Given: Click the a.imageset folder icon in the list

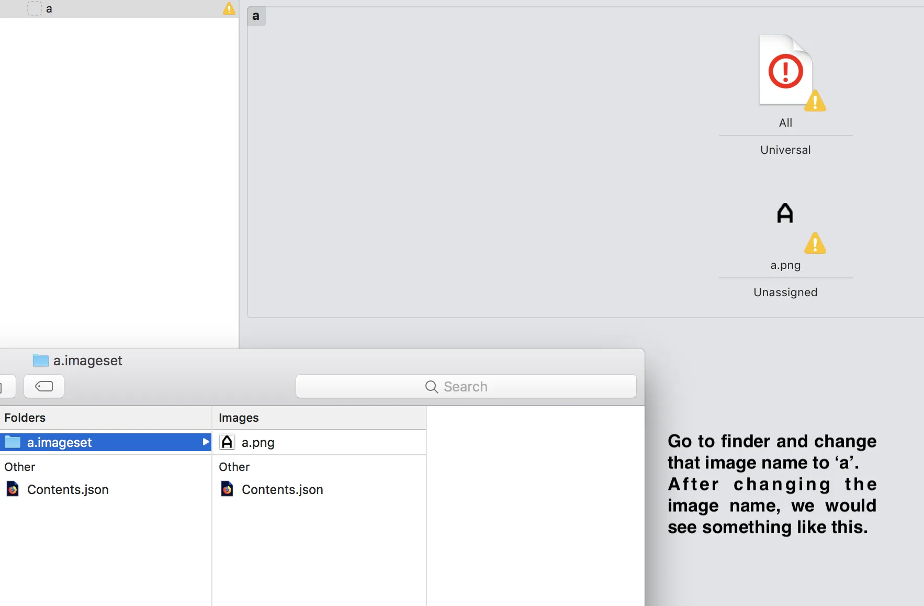Looking at the screenshot, I should [13, 442].
